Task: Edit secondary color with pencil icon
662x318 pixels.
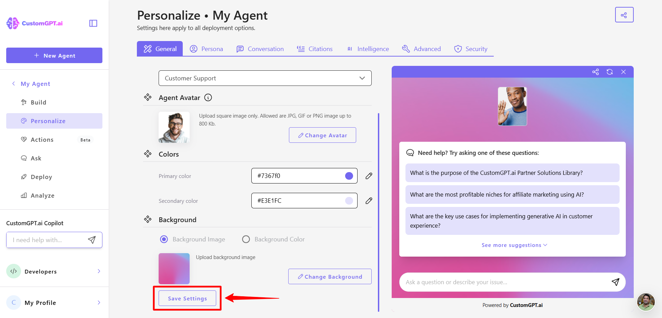Action: (x=369, y=201)
